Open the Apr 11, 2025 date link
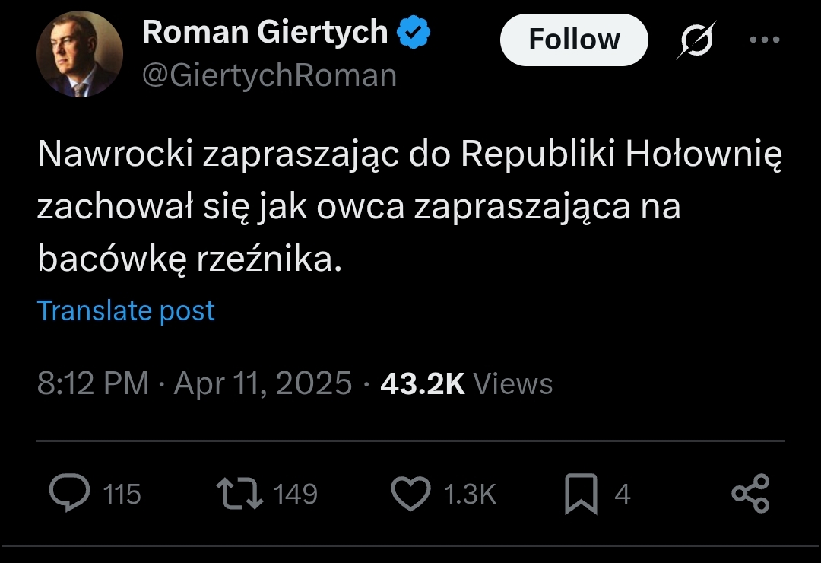821x563 pixels. tap(263, 383)
